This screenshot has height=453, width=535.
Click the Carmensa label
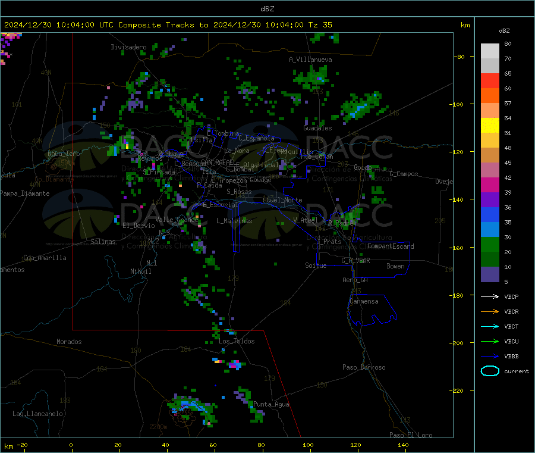click(364, 301)
